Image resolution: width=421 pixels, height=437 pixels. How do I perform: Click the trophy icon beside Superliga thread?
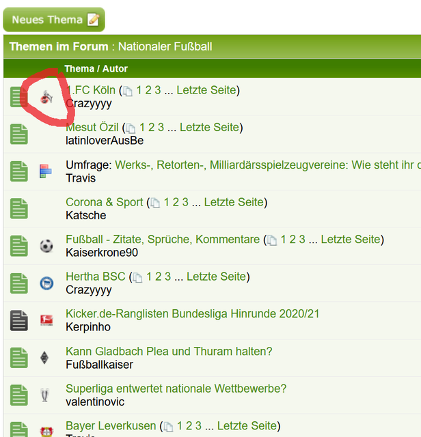click(x=46, y=395)
